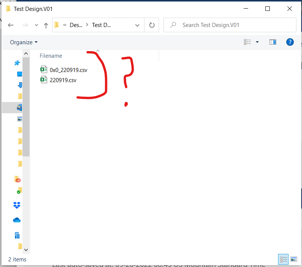302x267 pixels.
Task: Open Dropbox in the navigation pane
Action: click(17, 205)
